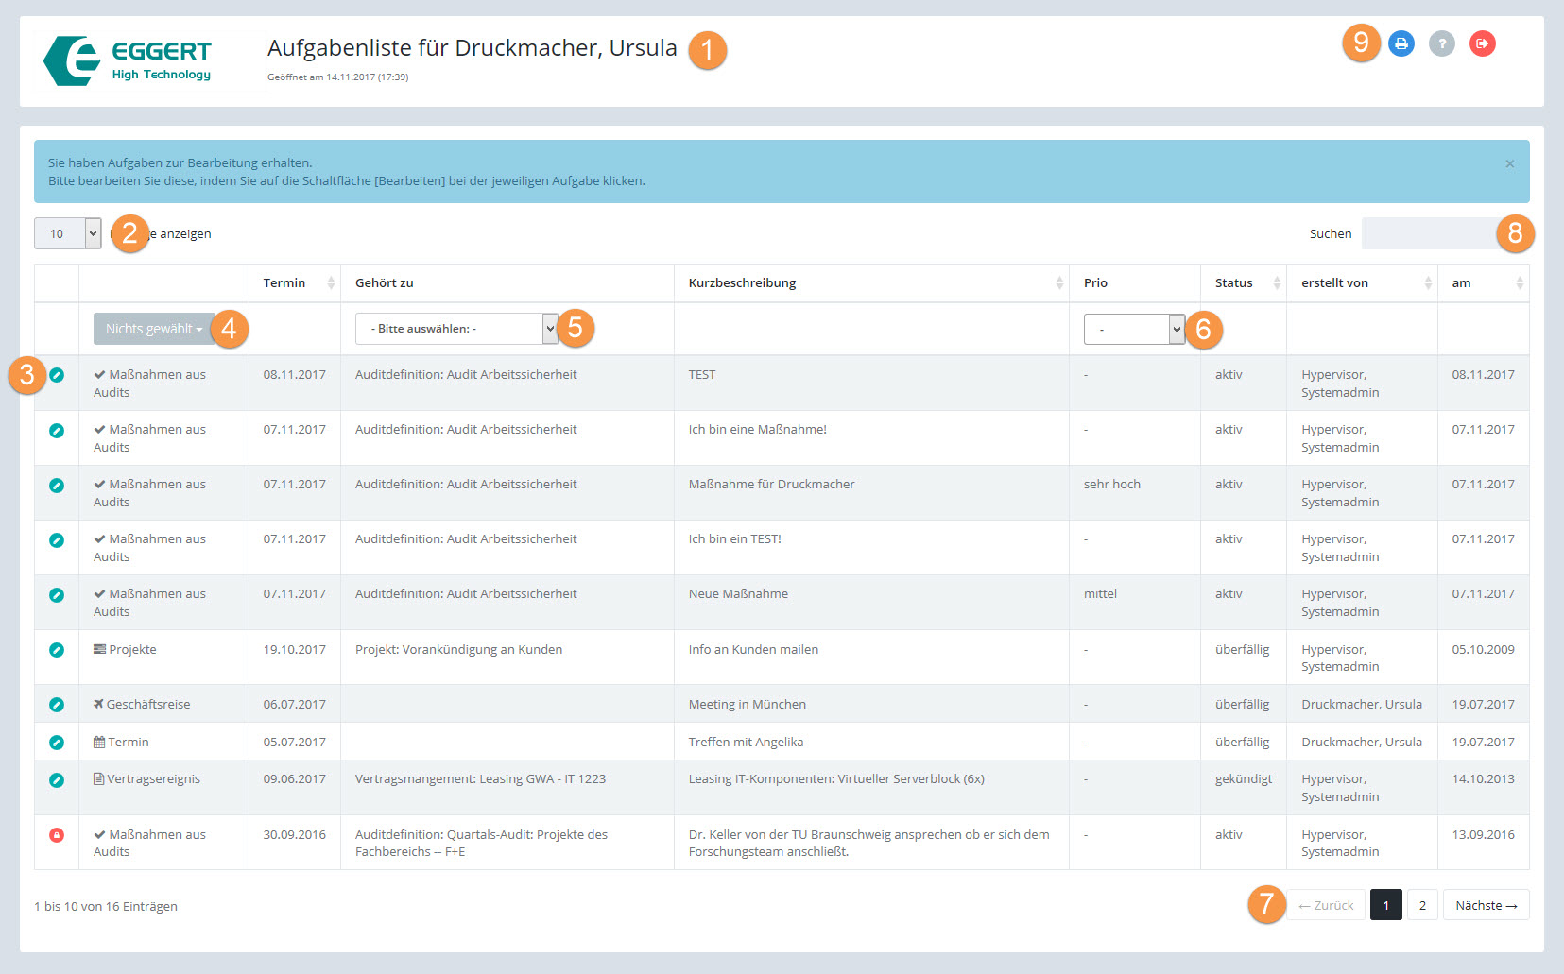Expand the 'Nichts gewählt' type filter
Screen dimensions: 1564x974
[153, 329]
